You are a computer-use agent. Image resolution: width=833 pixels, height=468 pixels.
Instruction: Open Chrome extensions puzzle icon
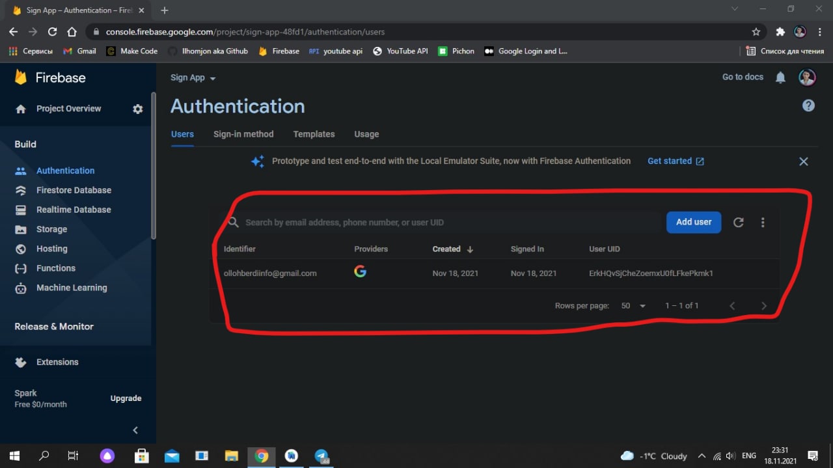tap(780, 31)
